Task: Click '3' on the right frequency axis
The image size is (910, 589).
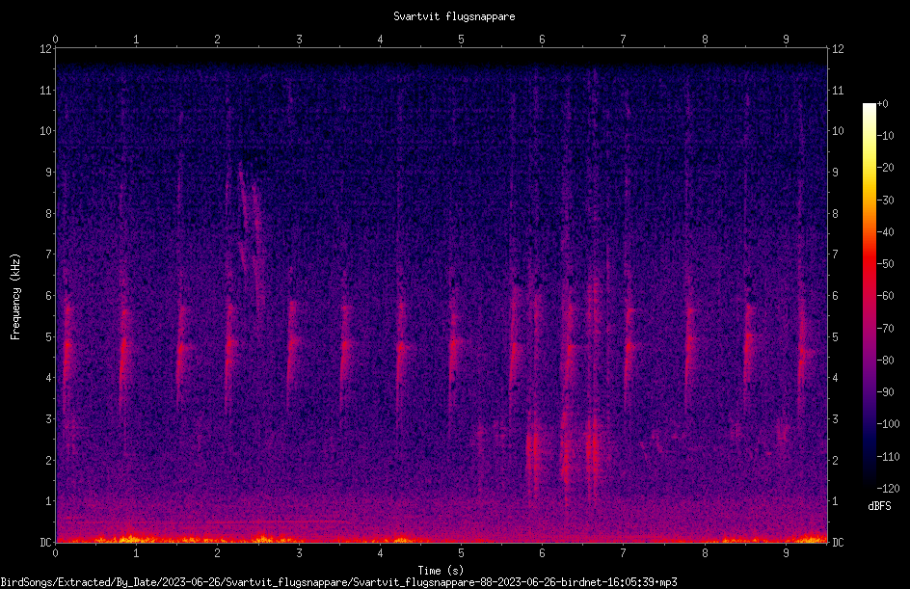Action: point(835,419)
